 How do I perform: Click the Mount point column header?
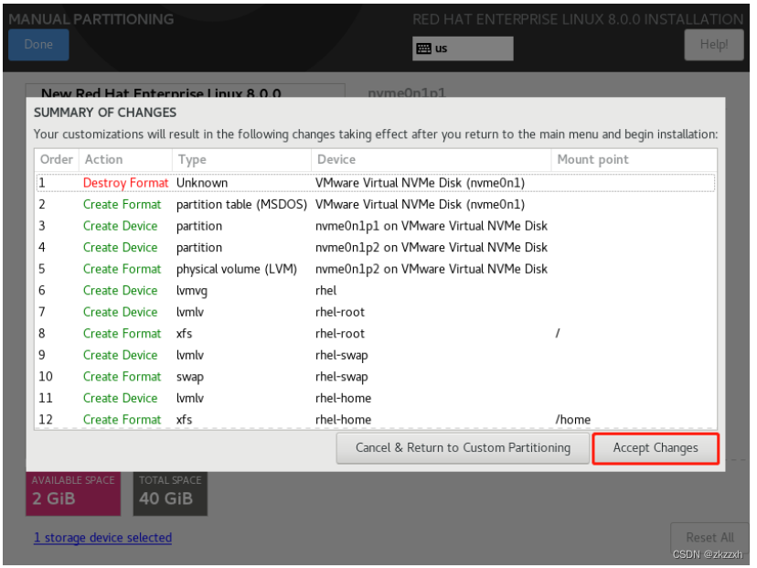(634, 159)
